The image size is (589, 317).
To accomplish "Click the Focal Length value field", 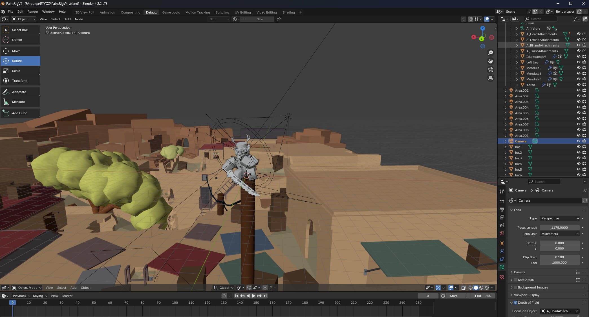I will click(559, 228).
